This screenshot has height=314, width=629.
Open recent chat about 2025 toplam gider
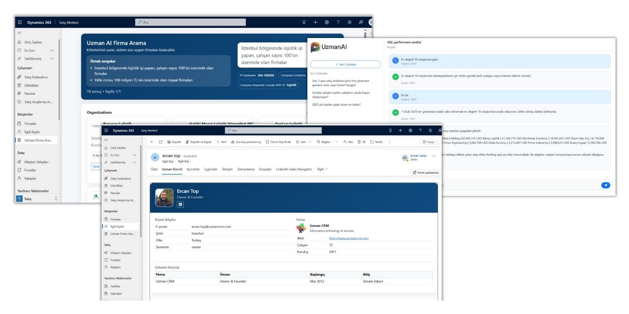pyautogui.click(x=336, y=104)
